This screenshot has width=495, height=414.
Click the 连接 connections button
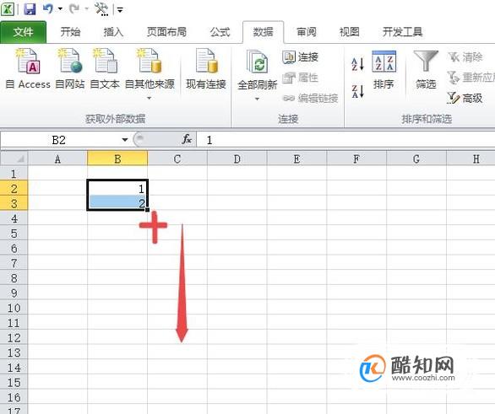[301, 57]
